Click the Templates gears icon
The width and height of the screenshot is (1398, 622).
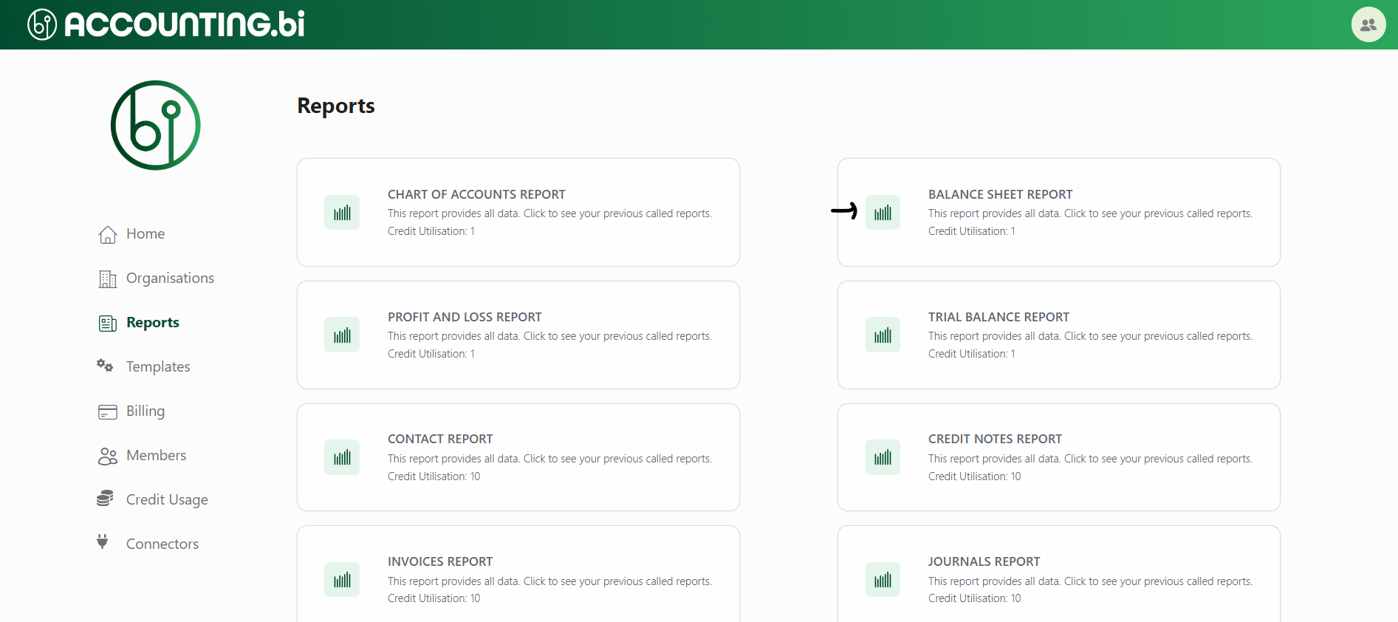105,365
